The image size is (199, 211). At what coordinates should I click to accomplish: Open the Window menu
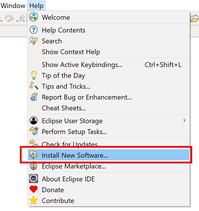tap(13, 6)
